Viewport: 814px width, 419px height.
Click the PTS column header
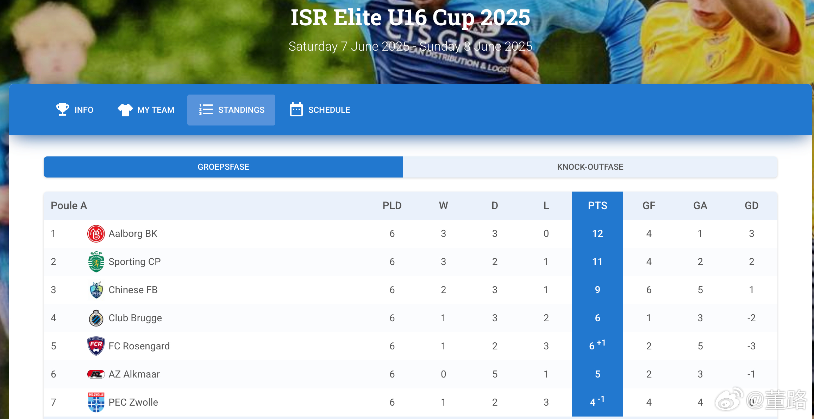[x=597, y=206]
